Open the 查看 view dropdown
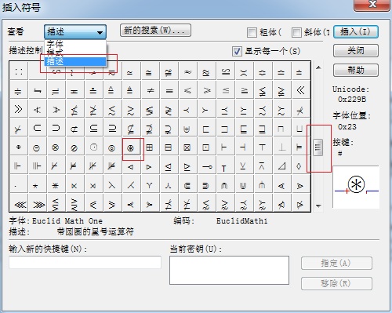The height and width of the screenshot is (313, 392). [x=75, y=32]
